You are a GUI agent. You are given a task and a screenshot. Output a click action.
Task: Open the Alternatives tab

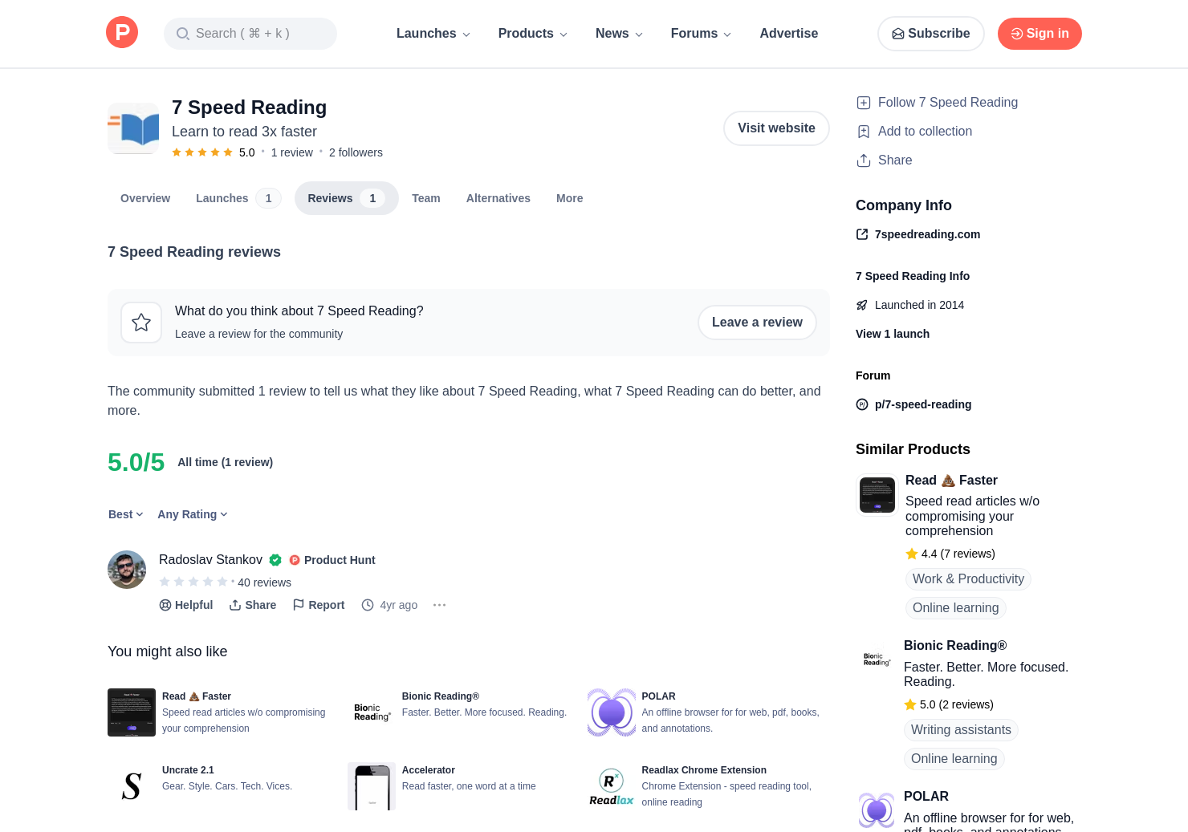coord(498,198)
